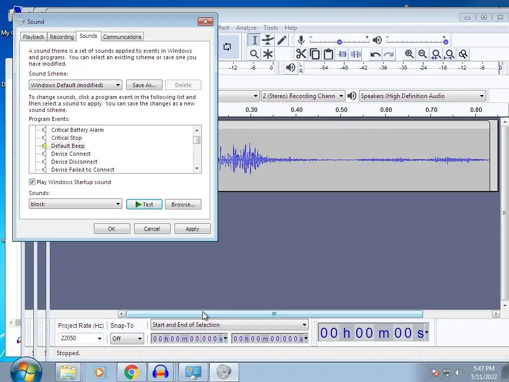Click the Undo arrow icon
The width and height of the screenshot is (509, 382).
(375, 54)
